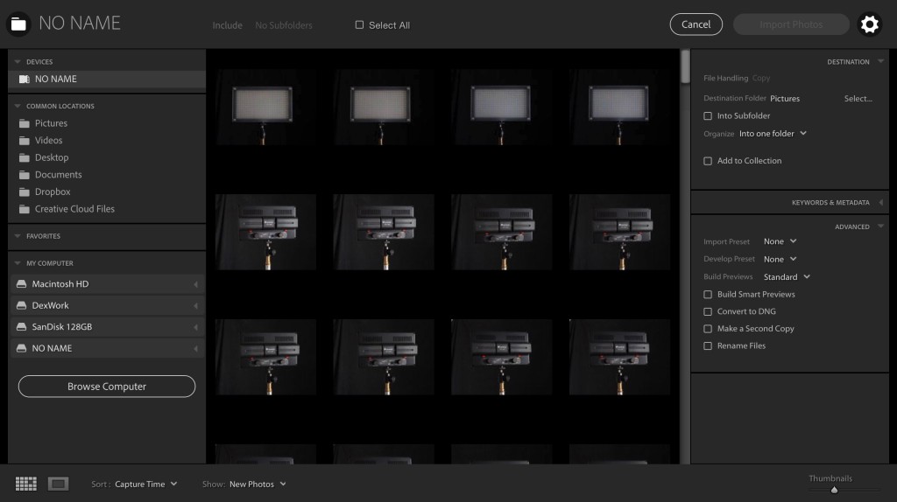897x502 pixels.
Task: Select the first LED panel thumbnail
Action: pyautogui.click(x=265, y=107)
